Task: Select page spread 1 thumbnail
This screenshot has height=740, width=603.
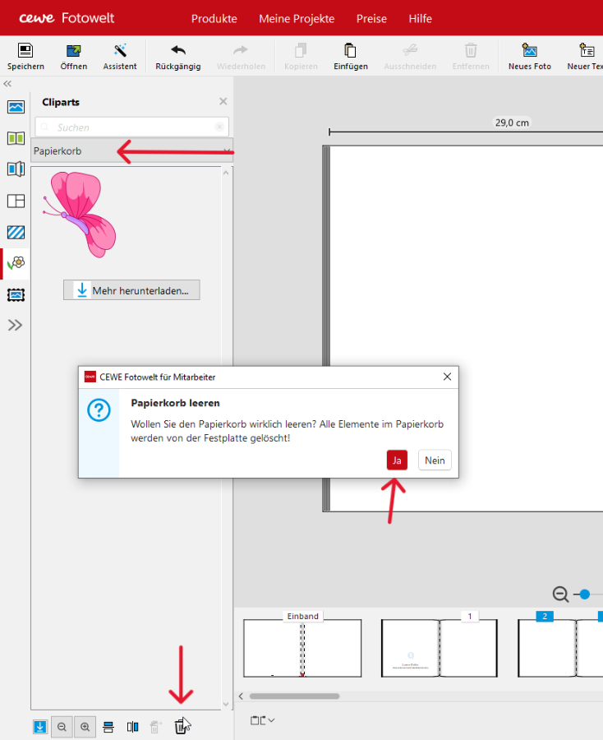Action: (x=439, y=648)
